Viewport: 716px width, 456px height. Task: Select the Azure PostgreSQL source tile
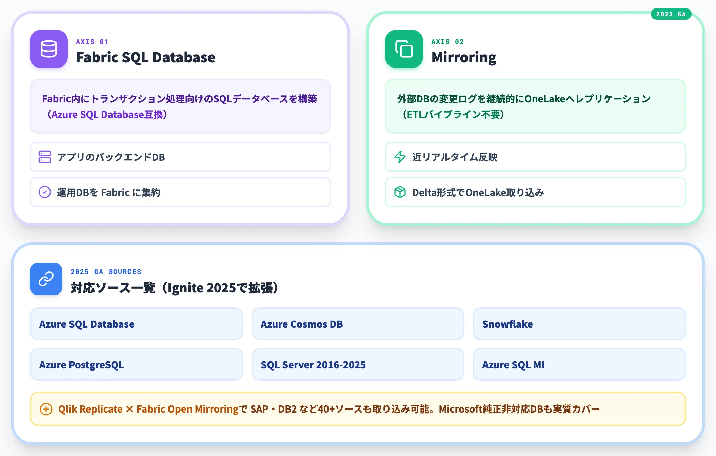(x=137, y=364)
